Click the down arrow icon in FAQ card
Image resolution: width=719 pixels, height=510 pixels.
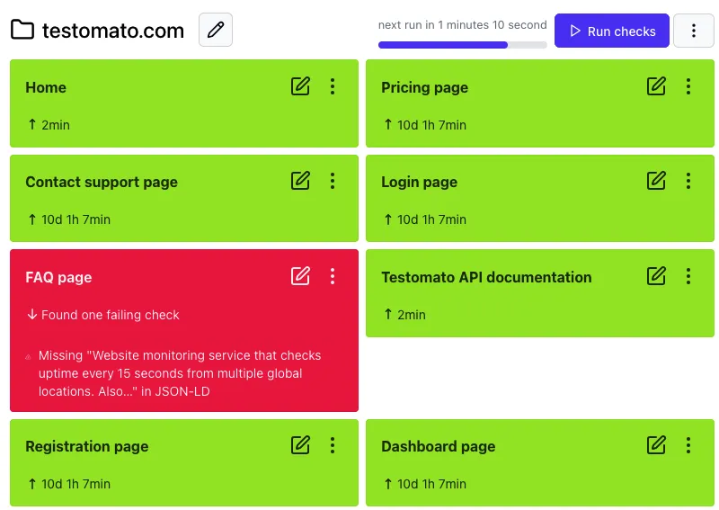click(x=32, y=315)
